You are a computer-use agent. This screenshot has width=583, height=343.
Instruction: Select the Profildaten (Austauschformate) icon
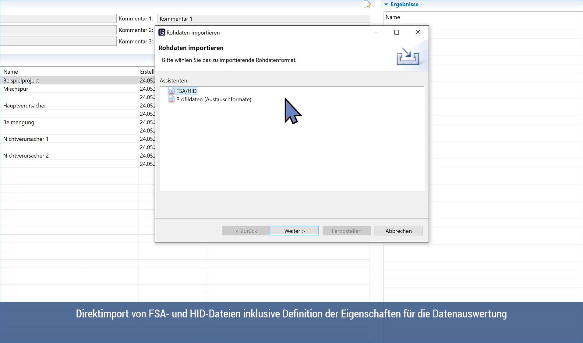tap(171, 99)
